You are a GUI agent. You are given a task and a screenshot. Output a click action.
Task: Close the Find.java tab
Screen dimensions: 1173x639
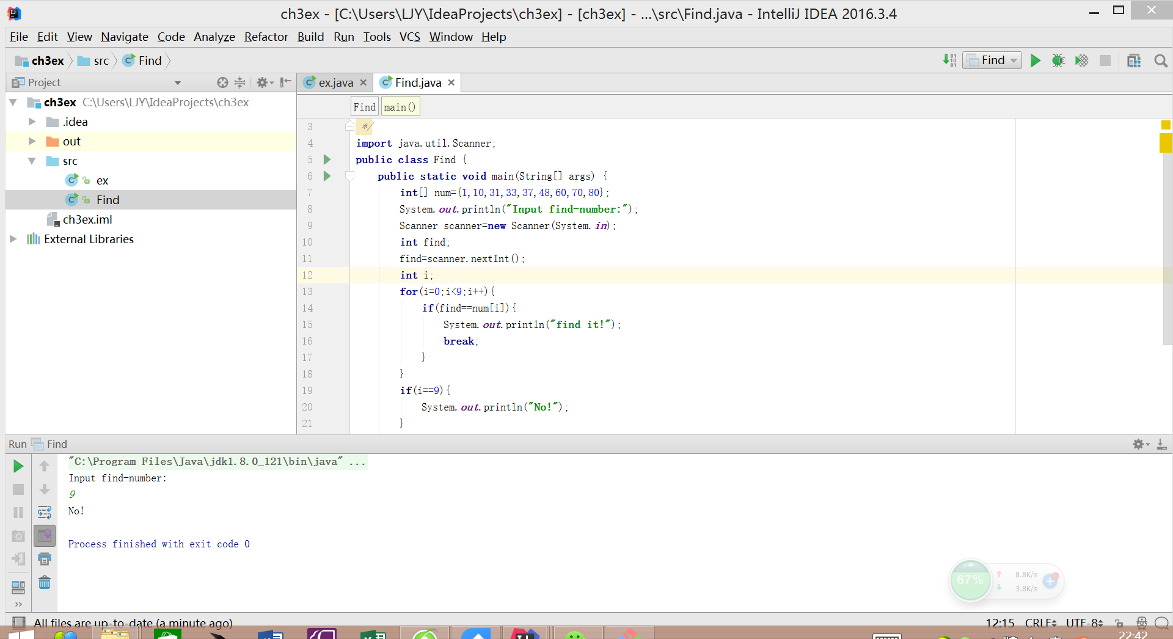[451, 82]
